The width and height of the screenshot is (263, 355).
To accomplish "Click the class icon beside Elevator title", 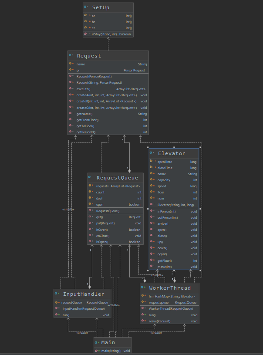I will pyautogui.click(x=151, y=153).
